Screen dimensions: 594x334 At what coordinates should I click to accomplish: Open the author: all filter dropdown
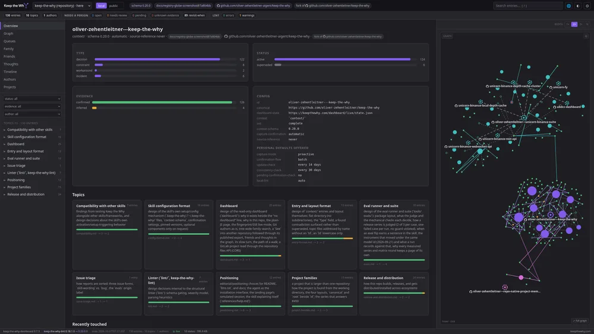click(32, 114)
